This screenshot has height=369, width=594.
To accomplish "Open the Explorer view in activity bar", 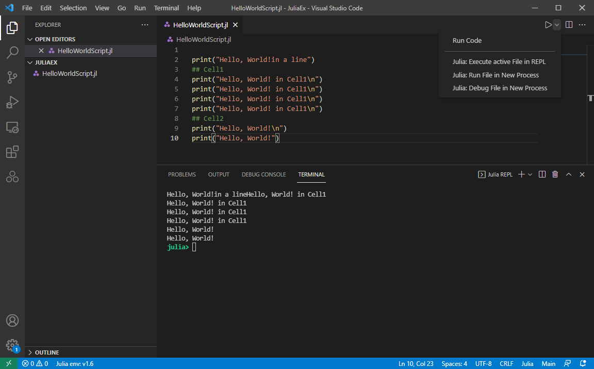I will [12, 28].
